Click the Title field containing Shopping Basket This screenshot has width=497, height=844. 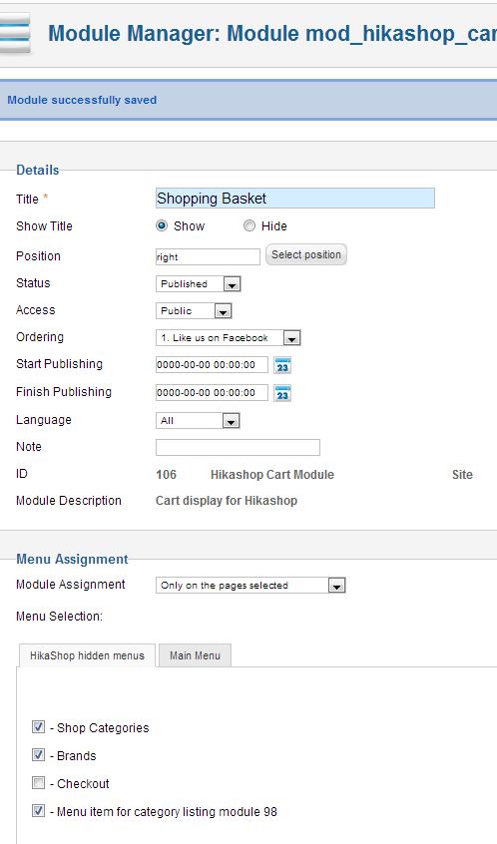tap(295, 199)
